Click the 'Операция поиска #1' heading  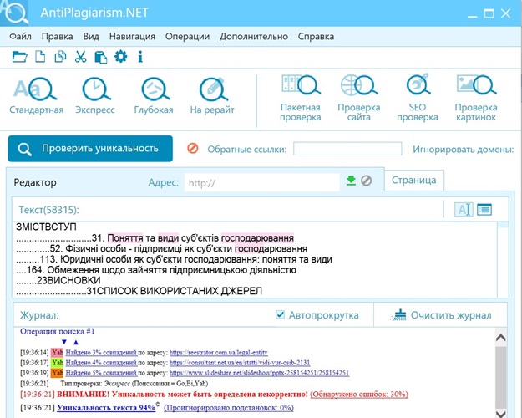coord(58,331)
